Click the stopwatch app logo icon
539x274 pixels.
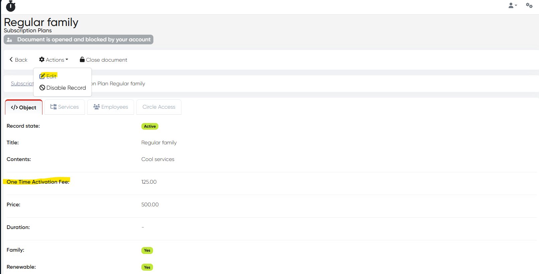coord(11,6)
